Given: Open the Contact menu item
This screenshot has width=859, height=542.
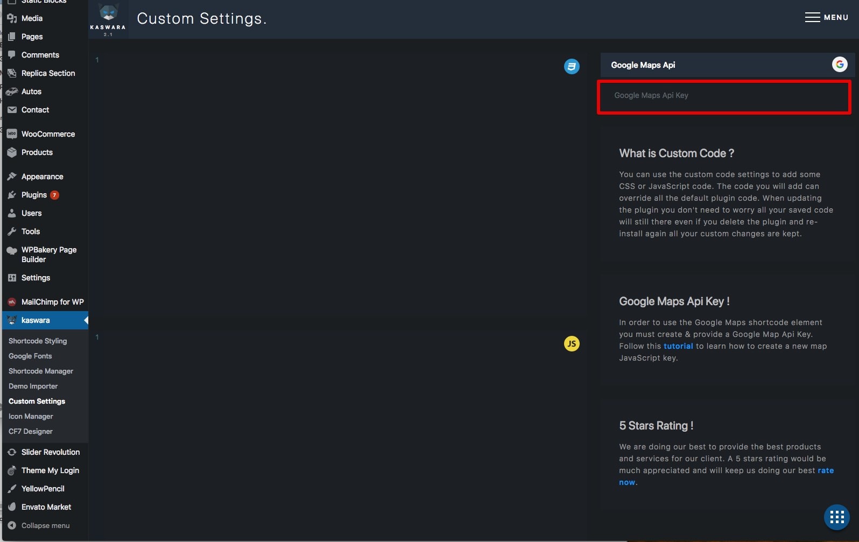Looking at the screenshot, I should [x=45, y=110].
